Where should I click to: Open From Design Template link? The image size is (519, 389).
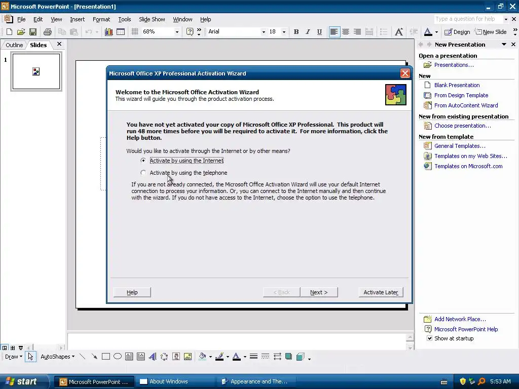click(x=461, y=95)
